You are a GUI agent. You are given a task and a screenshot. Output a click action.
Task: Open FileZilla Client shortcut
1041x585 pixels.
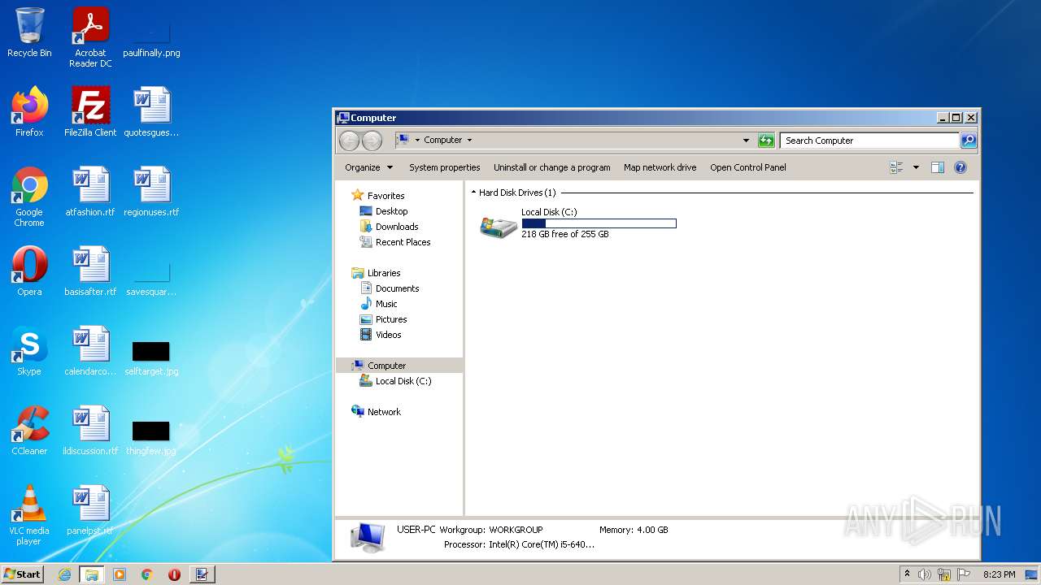pyautogui.click(x=90, y=112)
